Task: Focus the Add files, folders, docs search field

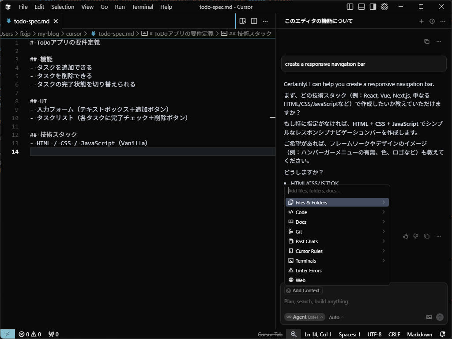Action: click(337, 191)
